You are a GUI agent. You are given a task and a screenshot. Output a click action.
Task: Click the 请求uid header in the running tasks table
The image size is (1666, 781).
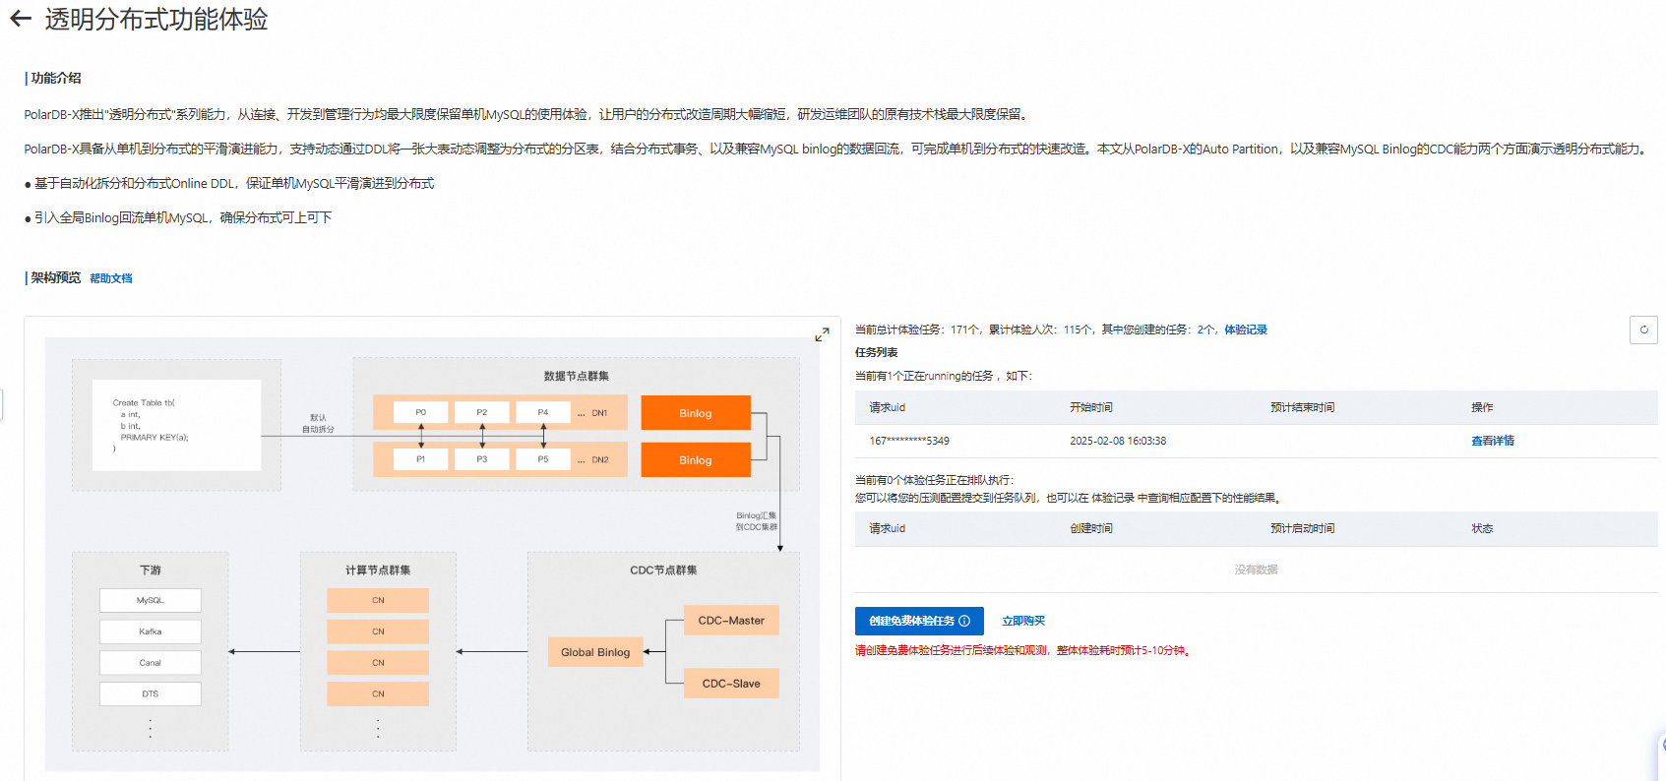[888, 407]
